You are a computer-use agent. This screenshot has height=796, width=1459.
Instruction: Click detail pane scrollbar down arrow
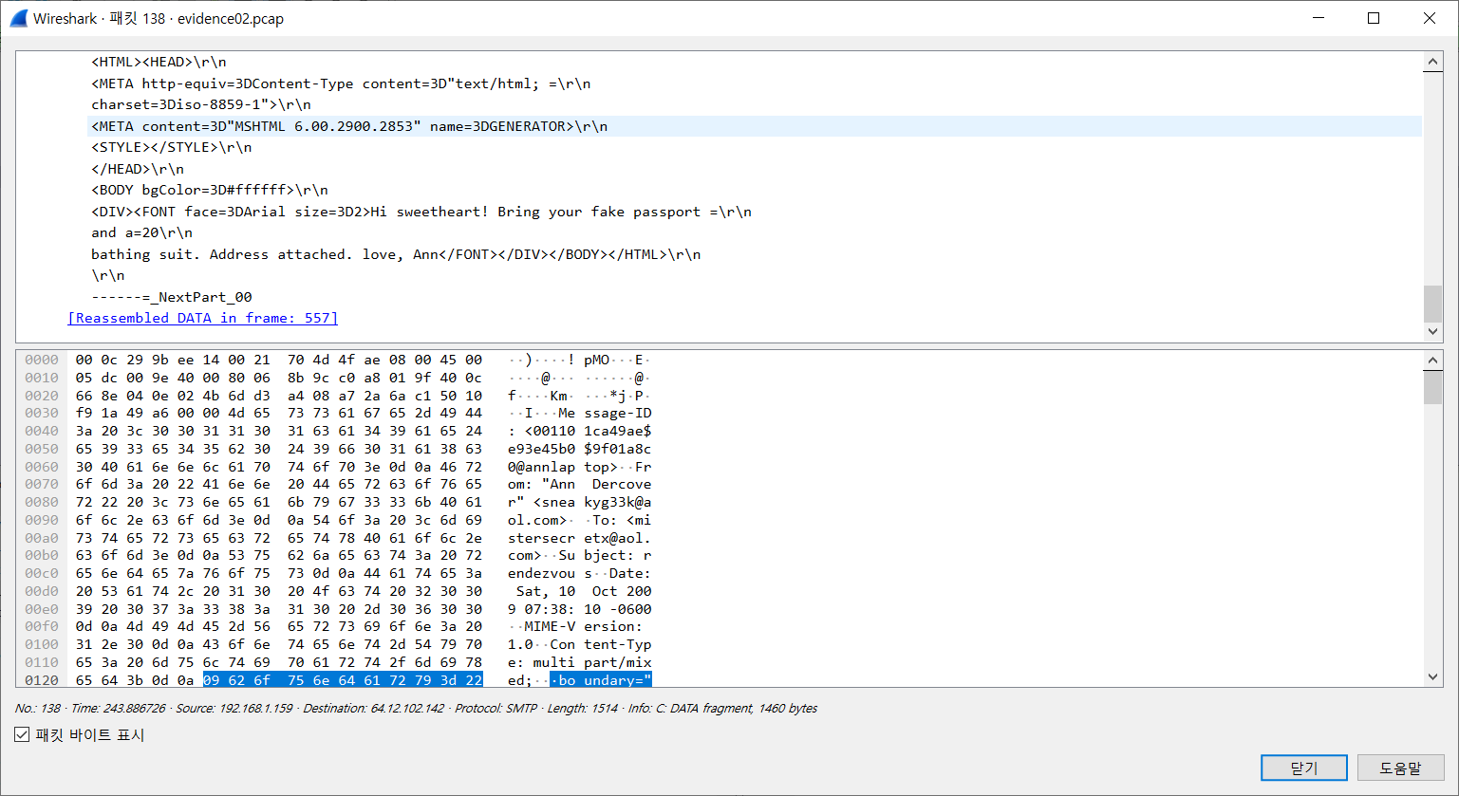1432,331
